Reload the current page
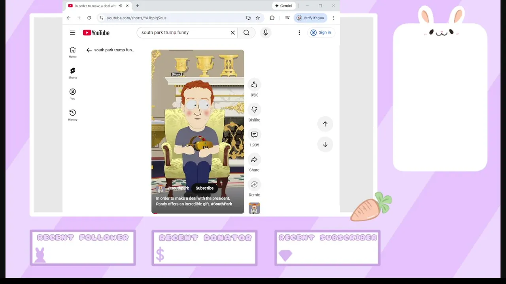The height and width of the screenshot is (284, 506). [x=89, y=18]
